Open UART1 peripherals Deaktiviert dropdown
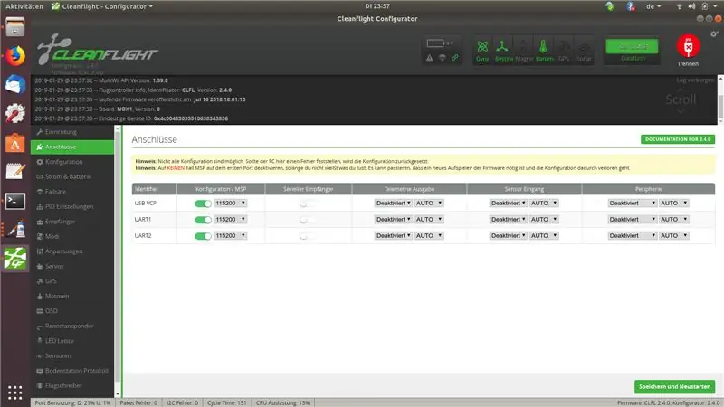724x407 pixels. click(632, 219)
